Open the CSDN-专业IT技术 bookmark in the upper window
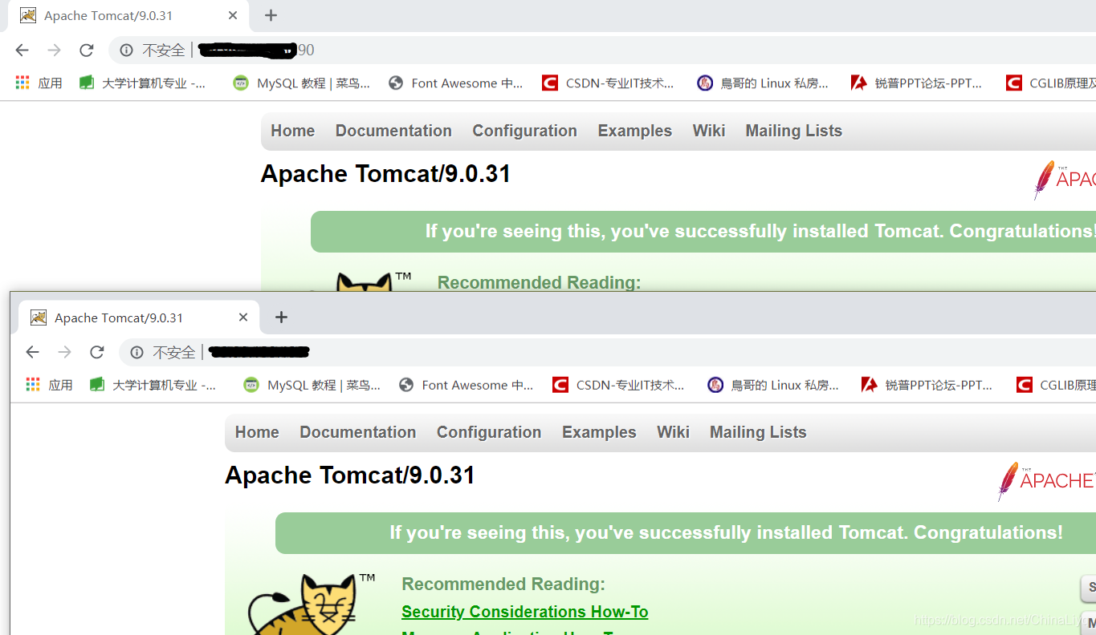 coord(608,83)
